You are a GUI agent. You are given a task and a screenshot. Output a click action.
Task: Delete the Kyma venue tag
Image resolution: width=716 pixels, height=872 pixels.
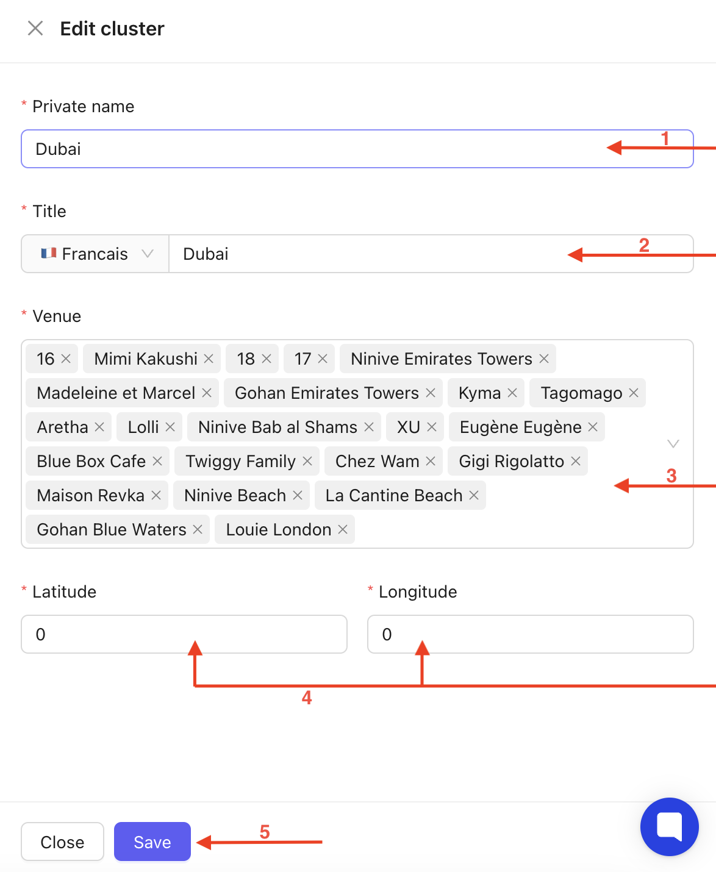pyautogui.click(x=512, y=393)
